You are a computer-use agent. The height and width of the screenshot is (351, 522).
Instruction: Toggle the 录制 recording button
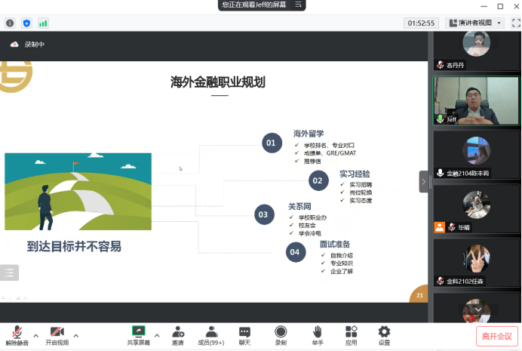tap(281, 334)
